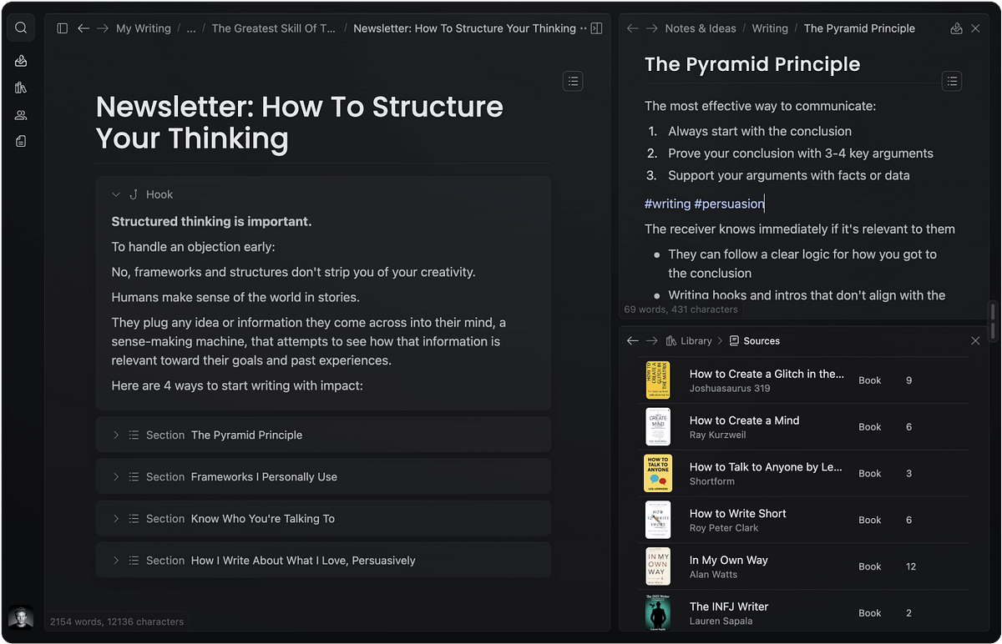The height and width of the screenshot is (644, 1002).
Task: Open the split-pane icon beside the breadcrumb
Action: [596, 28]
